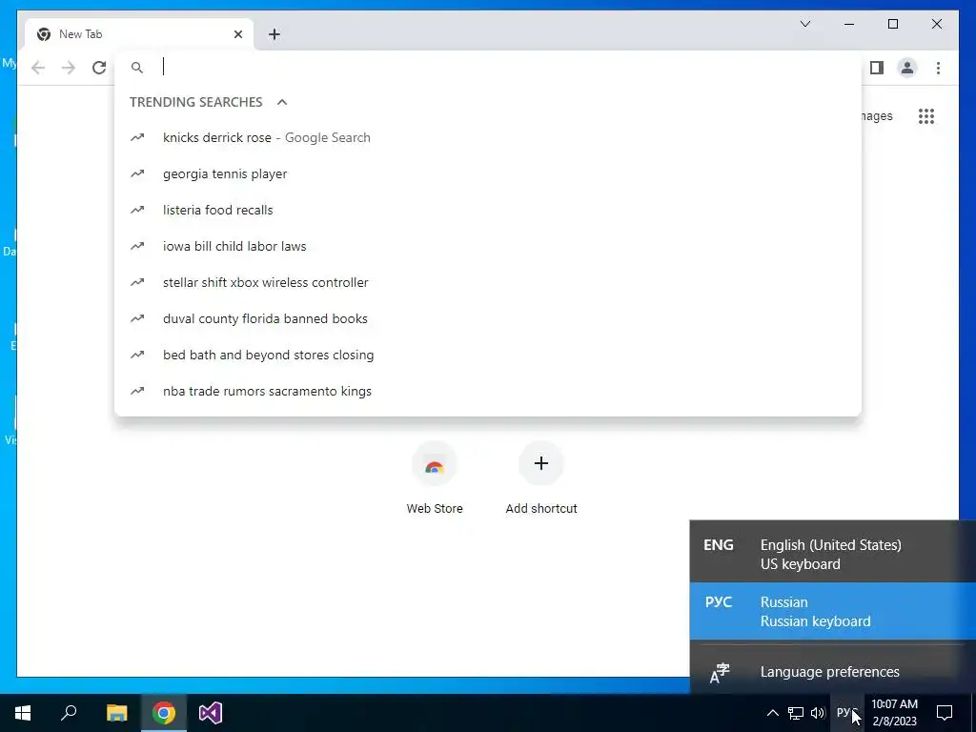Click the Chrome taskbar icon
The width and height of the screenshot is (976, 732).
(x=164, y=713)
